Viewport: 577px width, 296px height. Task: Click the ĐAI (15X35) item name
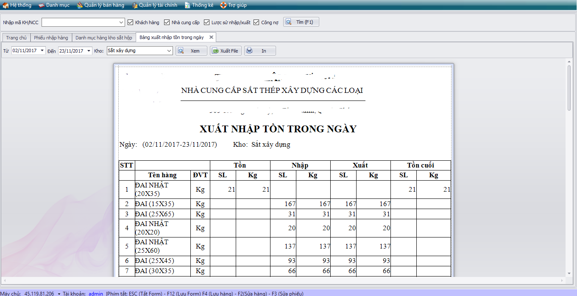click(155, 204)
